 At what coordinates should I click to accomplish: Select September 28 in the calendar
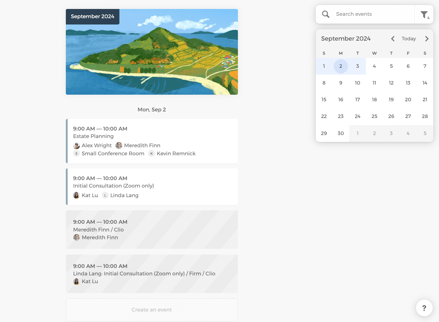[x=425, y=116]
